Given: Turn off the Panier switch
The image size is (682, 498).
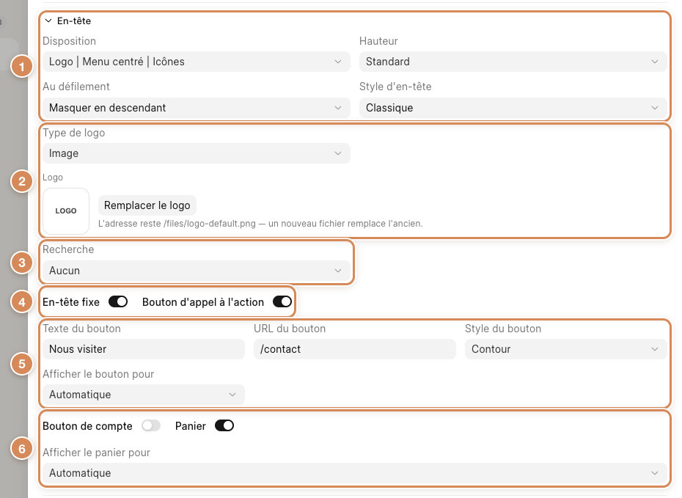Looking at the screenshot, I should click(224, 426).
